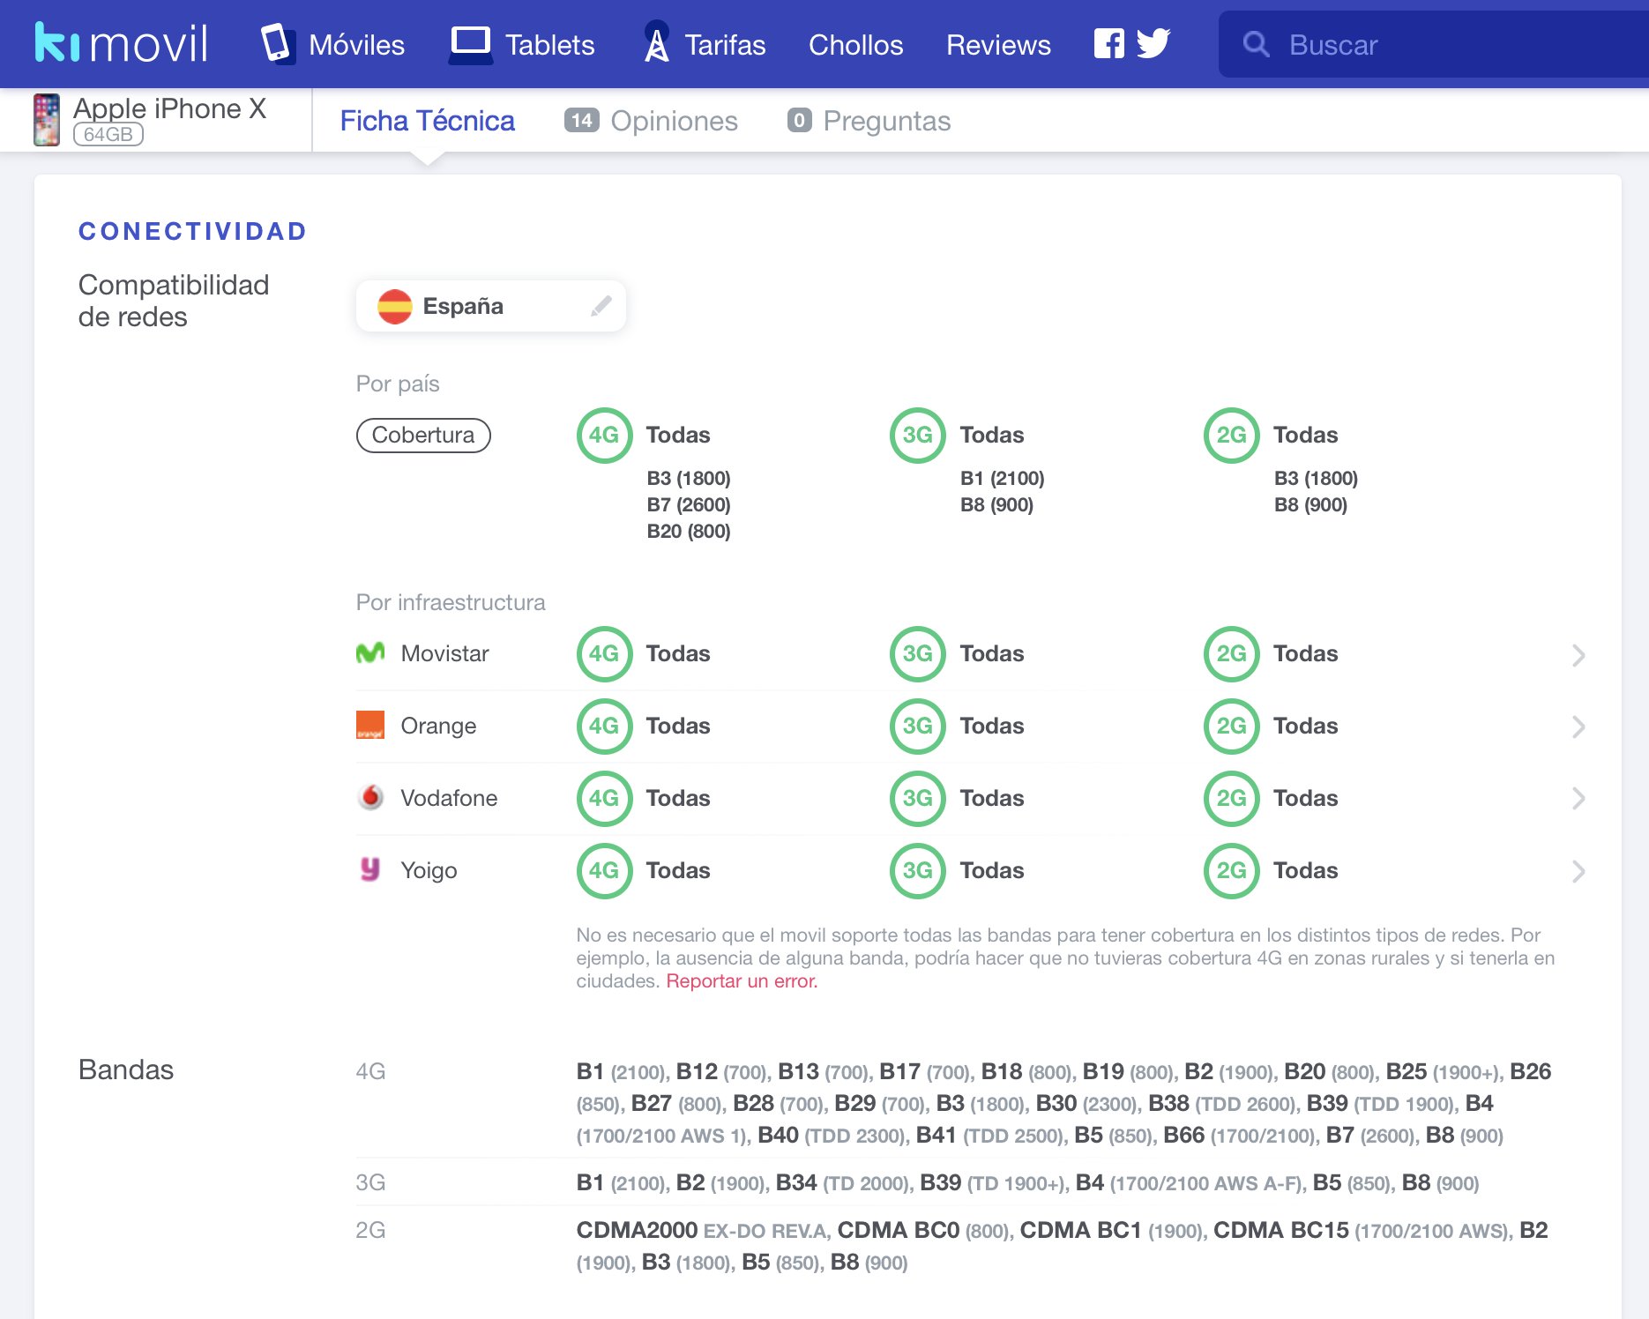Click the Yoigo 2G badge

click(1231, 870)
